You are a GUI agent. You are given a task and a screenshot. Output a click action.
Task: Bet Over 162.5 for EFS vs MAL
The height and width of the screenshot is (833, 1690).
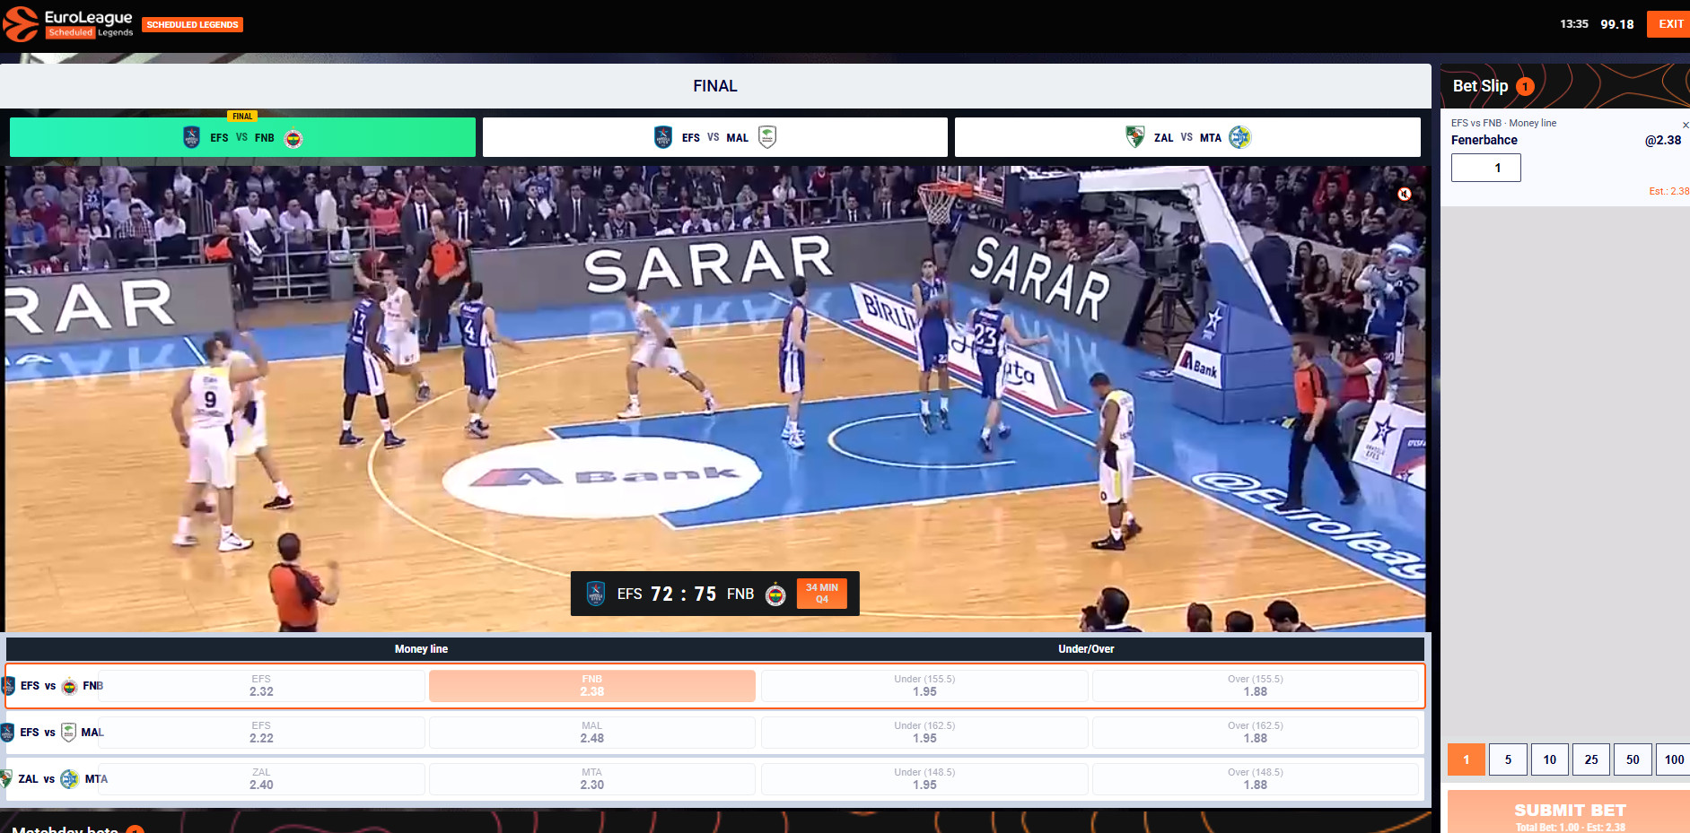1256,733
